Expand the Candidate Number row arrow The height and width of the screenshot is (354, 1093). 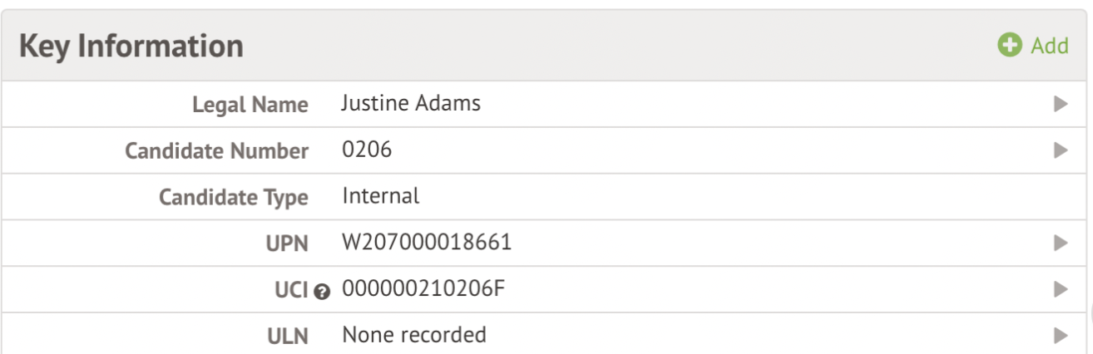click(1061, 150)
